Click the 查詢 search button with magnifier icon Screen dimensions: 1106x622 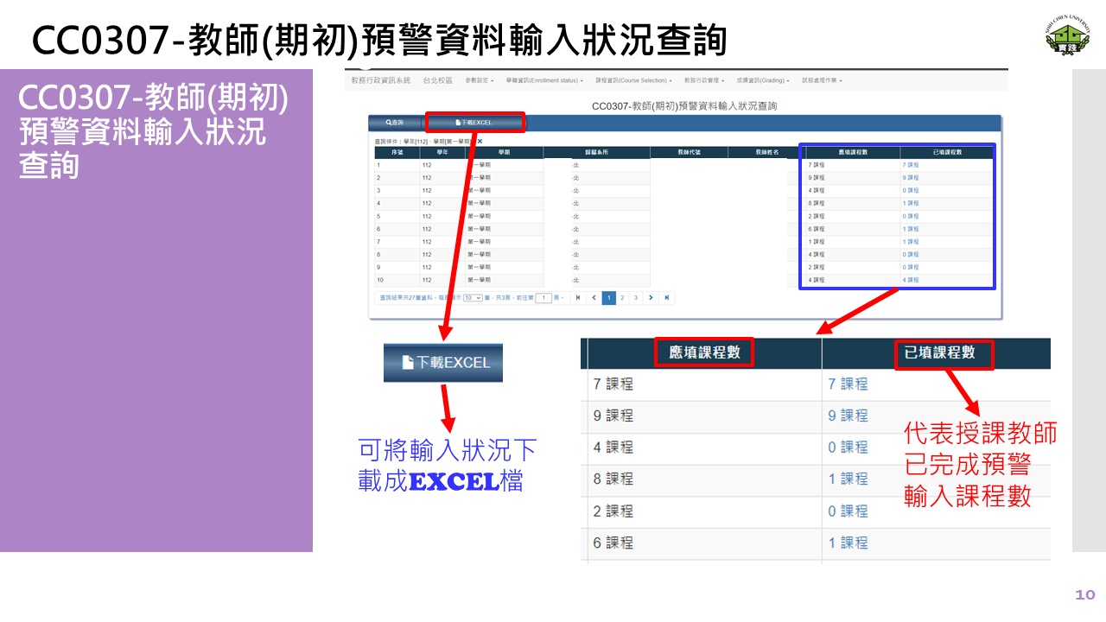pyautogui.click(x=396, y=123)
